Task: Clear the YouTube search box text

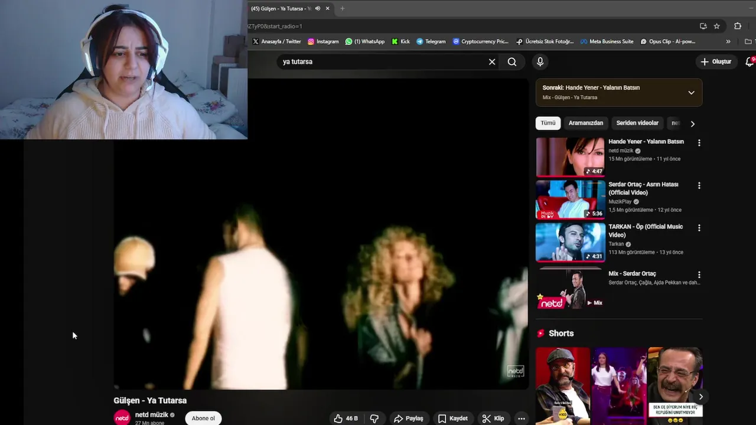Action: click(x=492, y=61)
